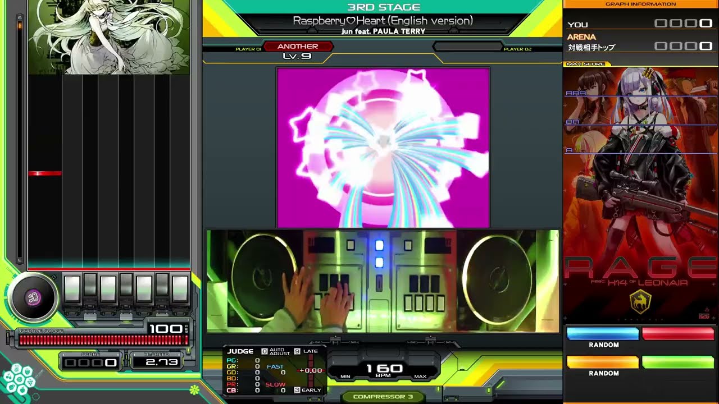Click the white-haired character artwork

pos(109,37)
